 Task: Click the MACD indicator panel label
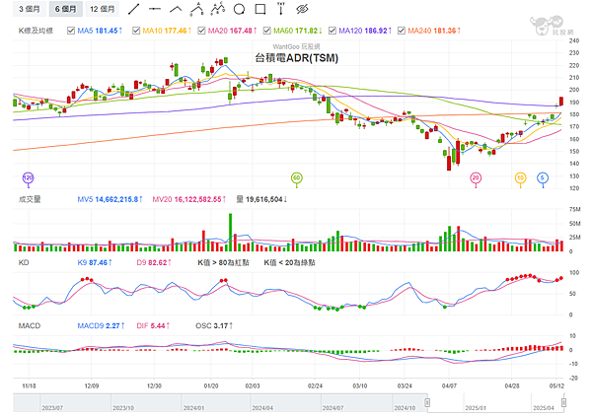click(29, 326)
